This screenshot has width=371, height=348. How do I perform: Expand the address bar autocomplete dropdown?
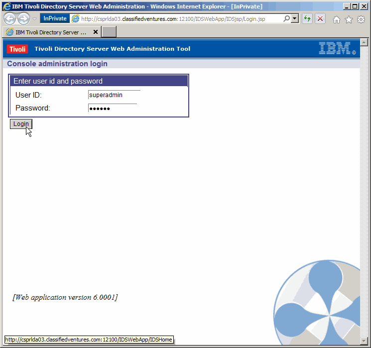[x=295, y=18]
